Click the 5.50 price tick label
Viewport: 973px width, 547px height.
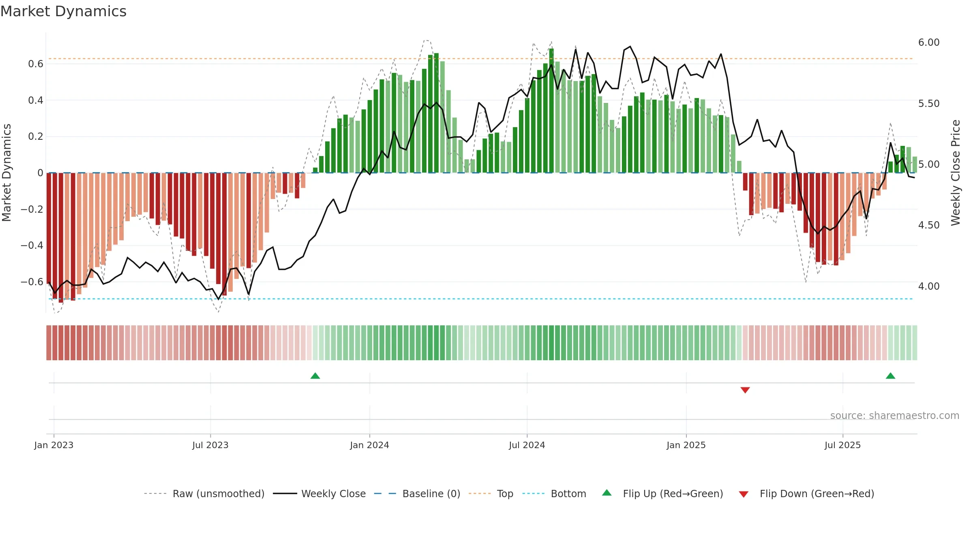(929, 104)
